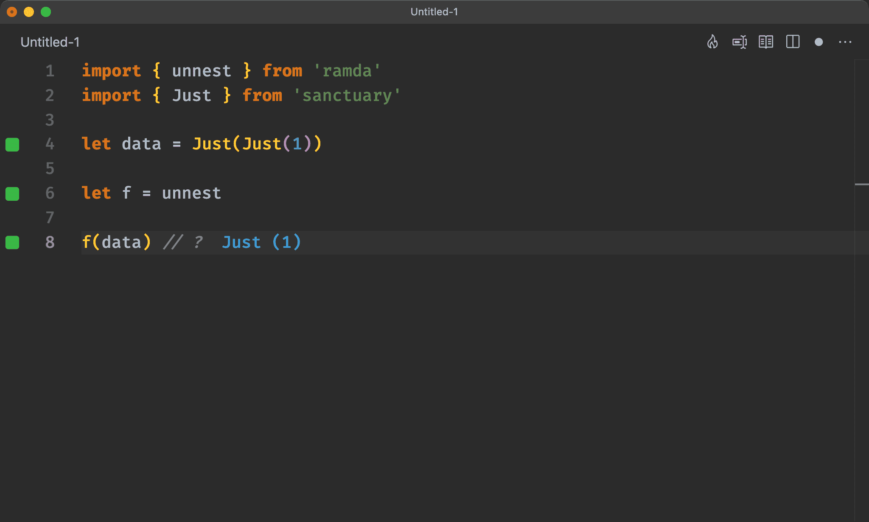Screen dimensions: 869x522
Task: Click outer 'Just(' call on line 4
Action: click(216, 144)
